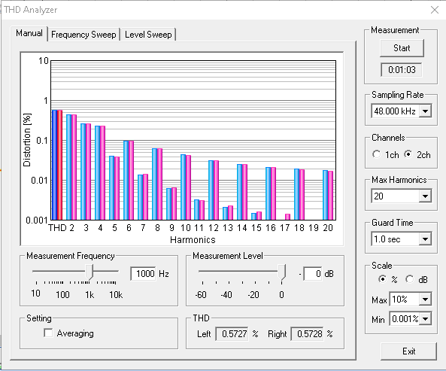The height and width of the screenshot is (371, 446).
Task: Click the 1000 Hz frequency input field
Action: [x=143, y=274]
